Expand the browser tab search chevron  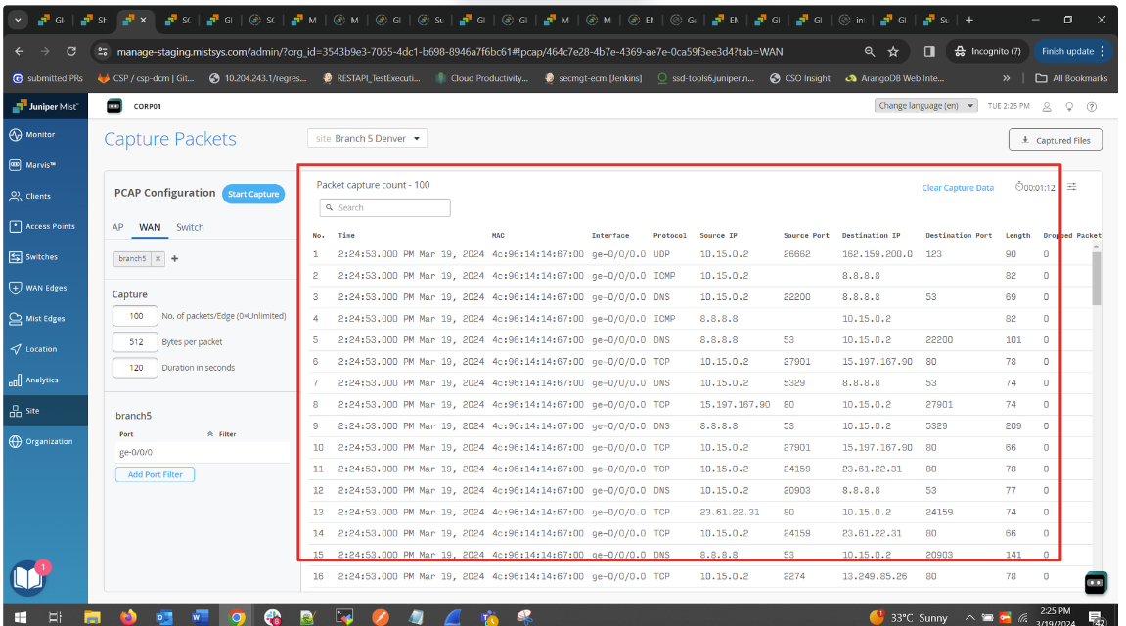coord(18,21)
